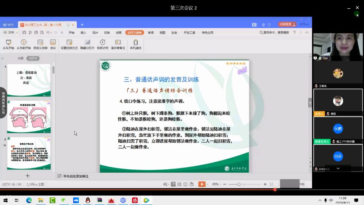Switch sidebar to 大纲 outline view
The height and width of the screenshot is (205, 364).
pyautogui.click(x=20, y=58)
